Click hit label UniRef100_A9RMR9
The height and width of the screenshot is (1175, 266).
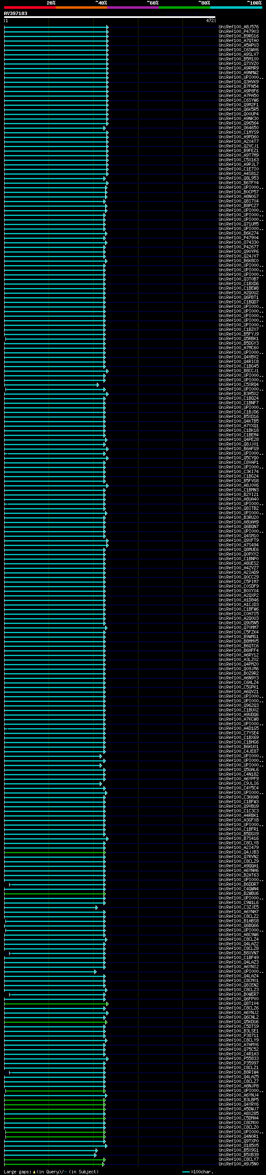(x=239, y=68)
